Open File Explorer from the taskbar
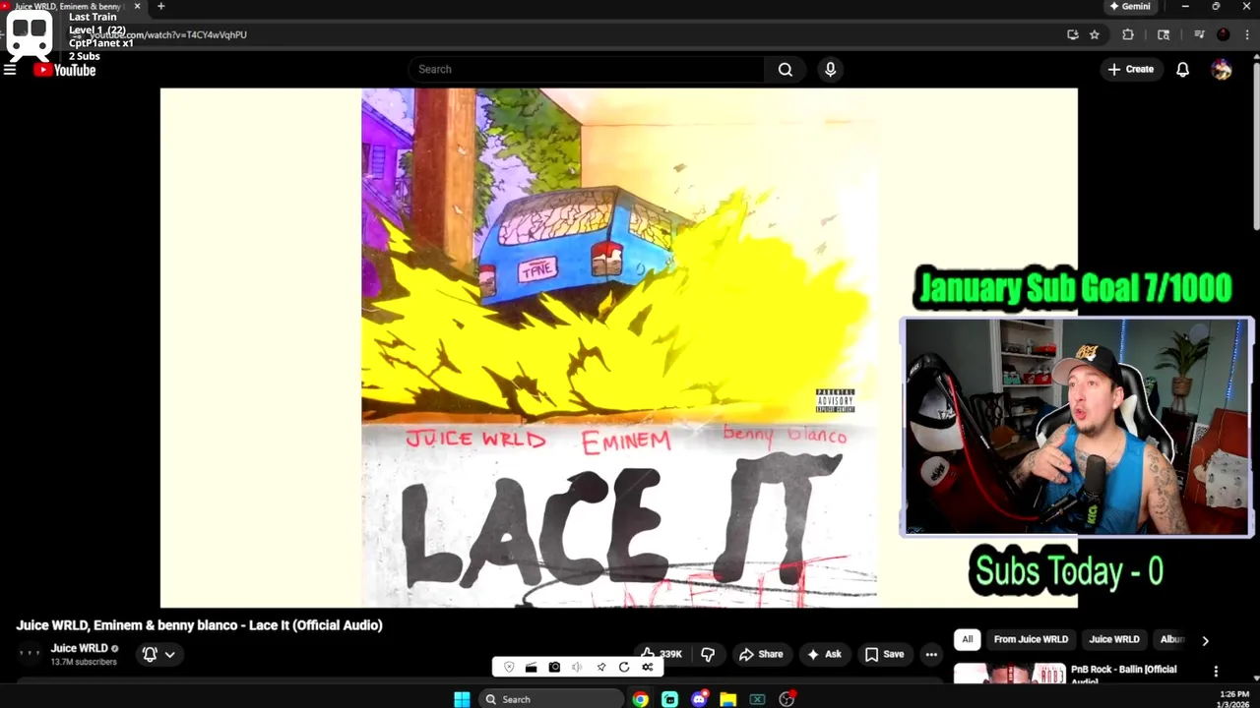Image resolution: width=1260 pixels, height=708 pixels. point(727,699)
